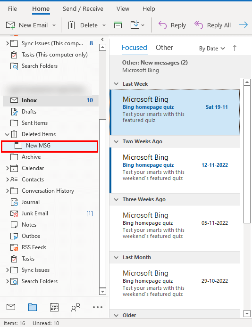Open the By Date sort dropdown
Screen dimensions: 252x327
[x=212, y=49]
